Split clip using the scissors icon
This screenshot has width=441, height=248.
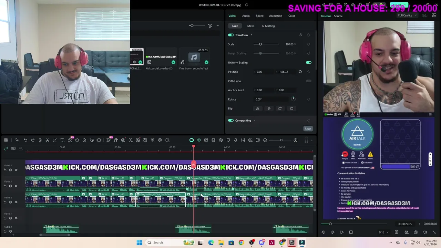[48, 140]
